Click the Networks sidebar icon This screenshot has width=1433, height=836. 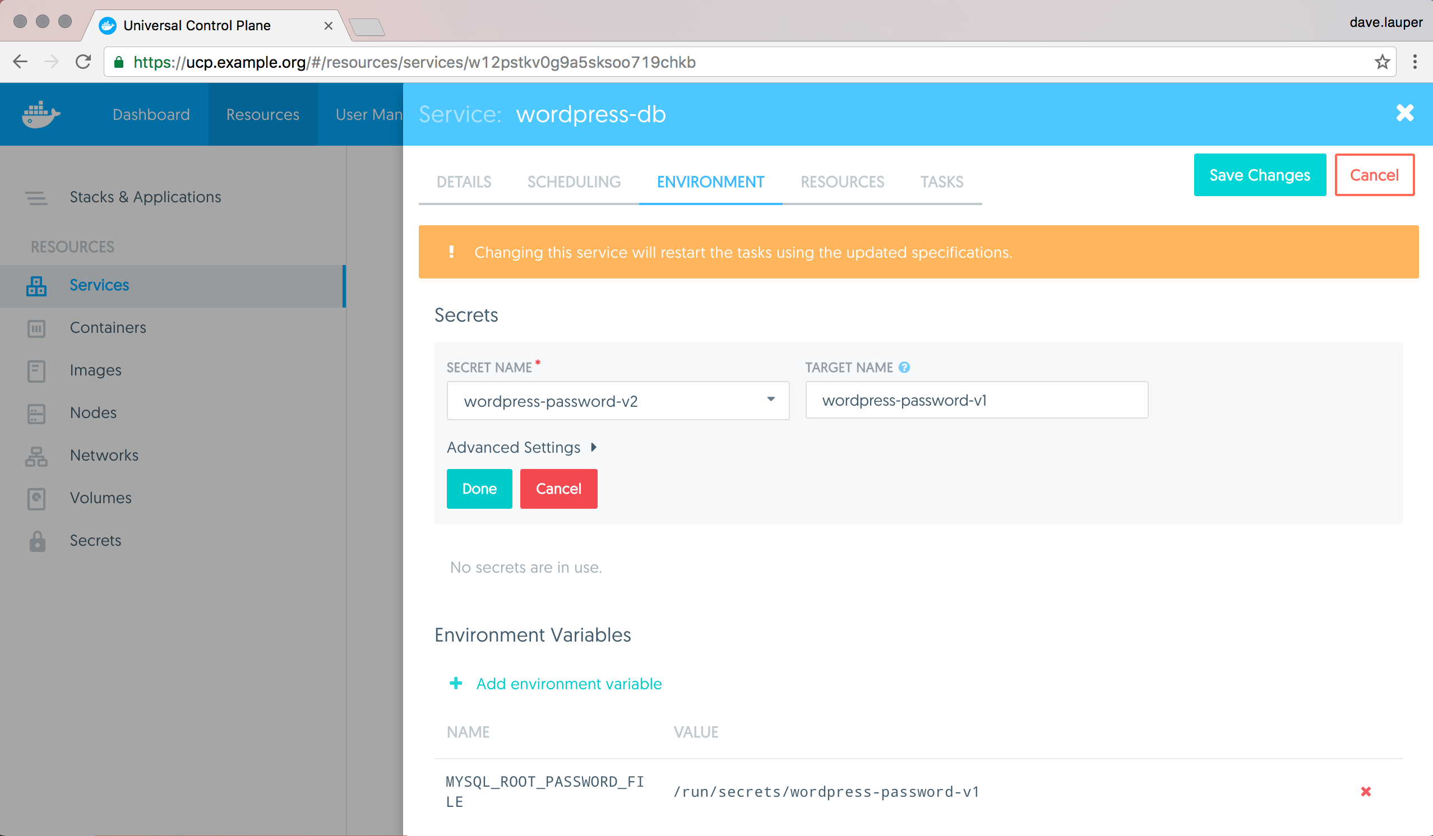pos(36,456)
